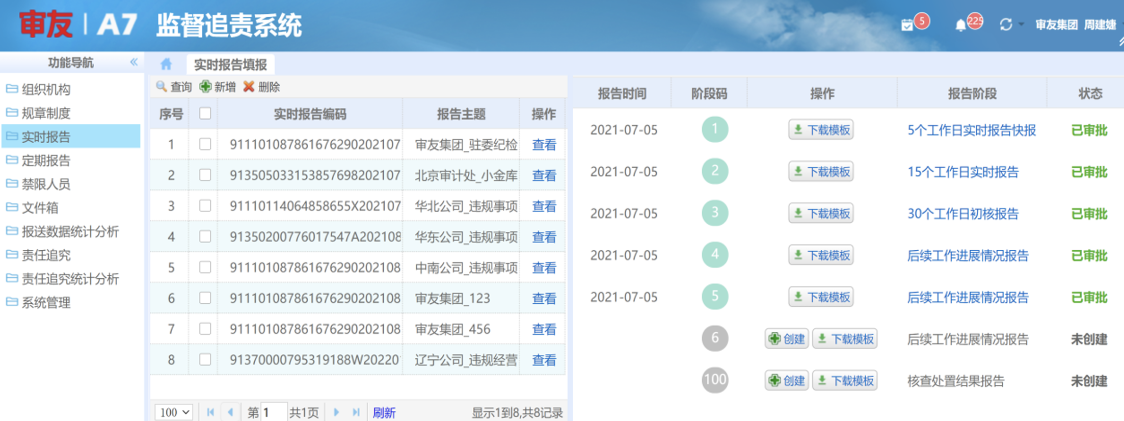Open the notification bell icon

[x=960, y=25]
